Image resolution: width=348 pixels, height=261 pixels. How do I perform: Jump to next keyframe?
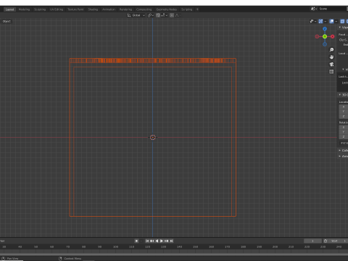pos(167,241)
